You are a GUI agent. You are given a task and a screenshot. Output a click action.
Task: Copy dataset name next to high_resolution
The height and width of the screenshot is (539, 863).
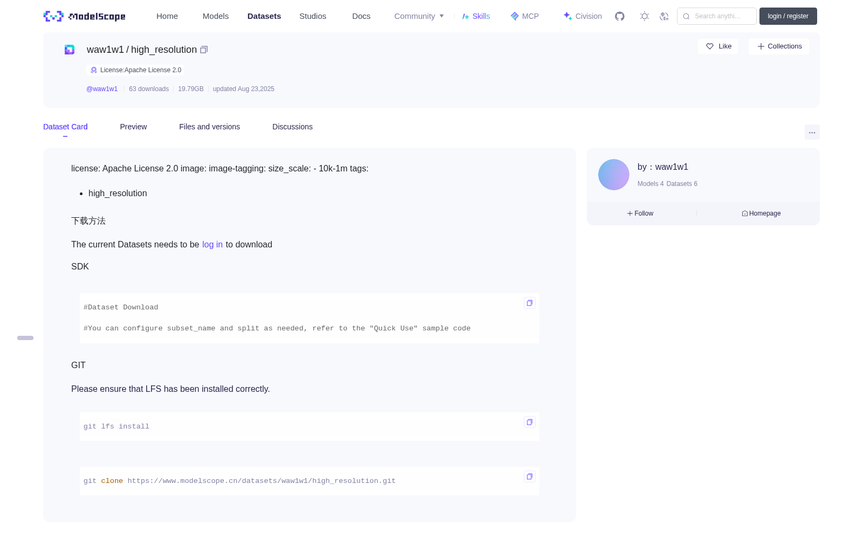tap(204, 50)
